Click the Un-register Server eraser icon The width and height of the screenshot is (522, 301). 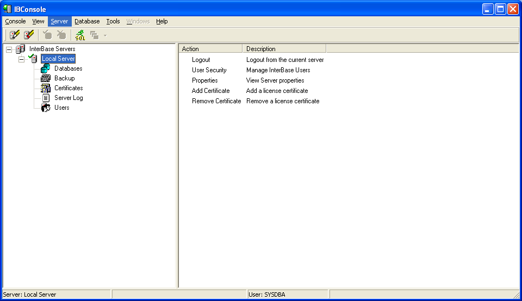(x=29, y=35)
